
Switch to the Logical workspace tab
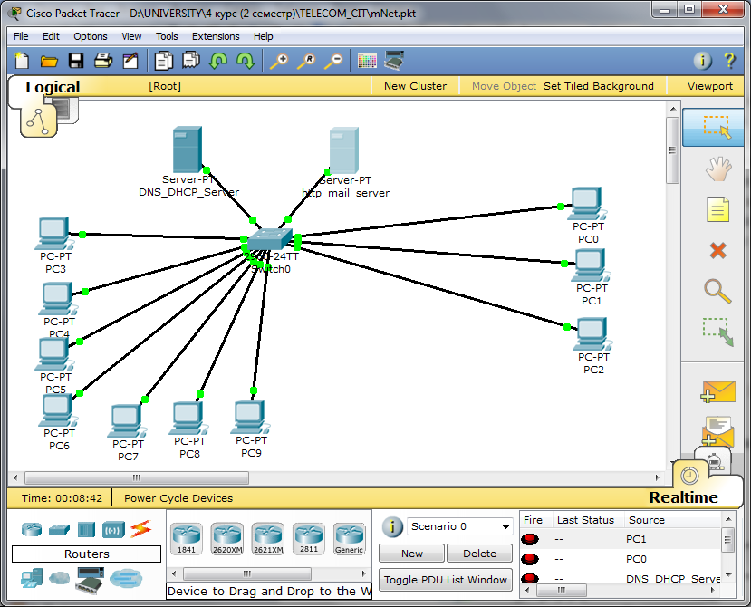[53, 87]
